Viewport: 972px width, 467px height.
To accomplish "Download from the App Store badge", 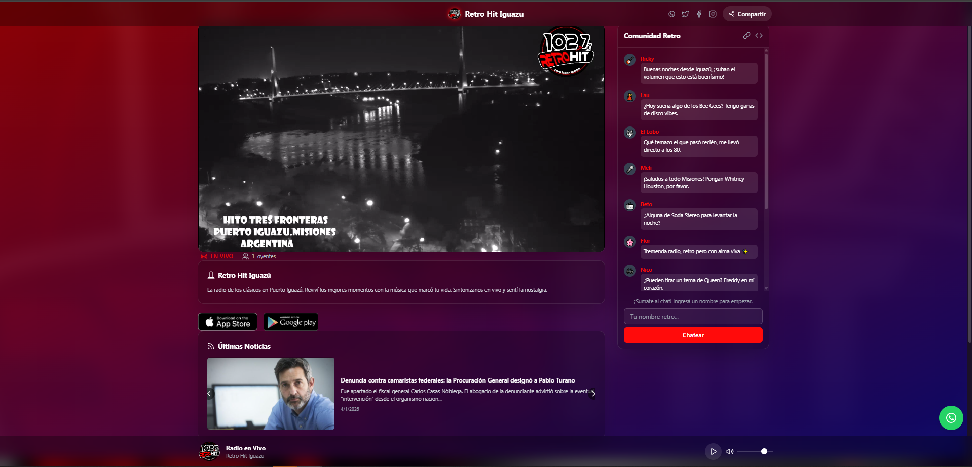I will (228, 322).
